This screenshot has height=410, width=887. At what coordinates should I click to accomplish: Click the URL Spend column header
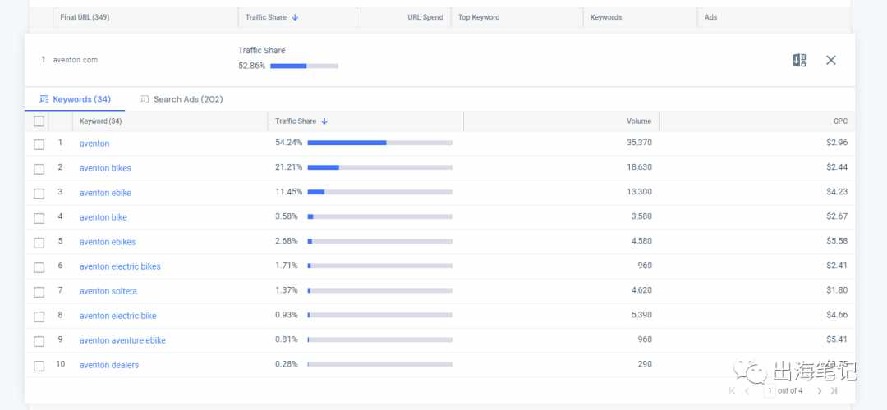425,17
